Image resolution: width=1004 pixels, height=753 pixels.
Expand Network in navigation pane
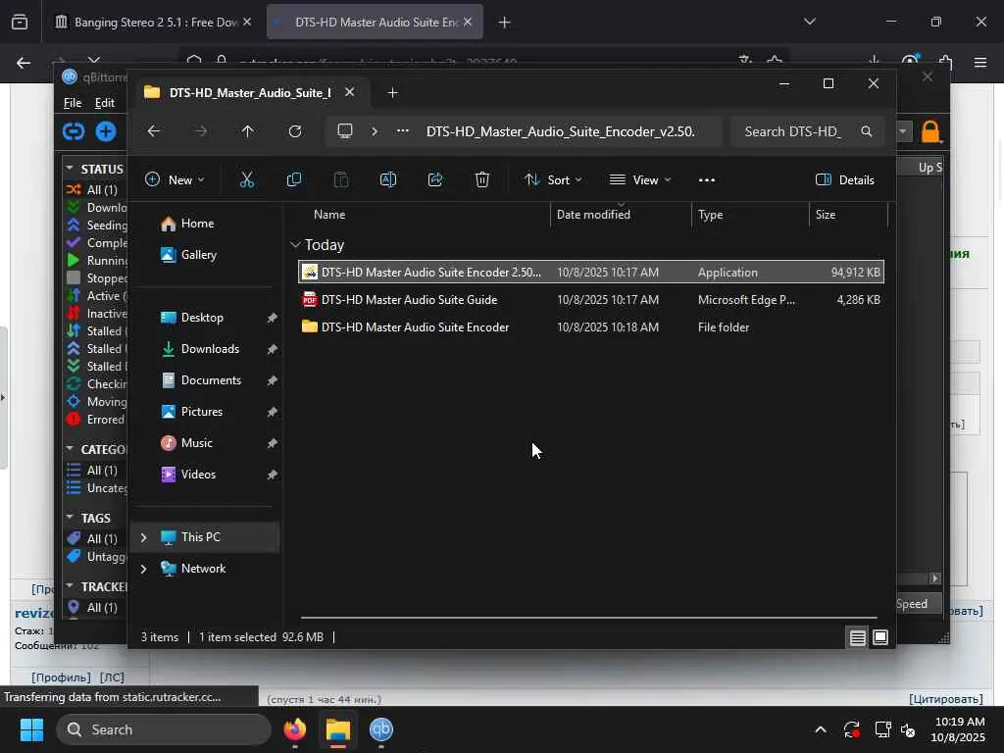(x=143, y=569)
